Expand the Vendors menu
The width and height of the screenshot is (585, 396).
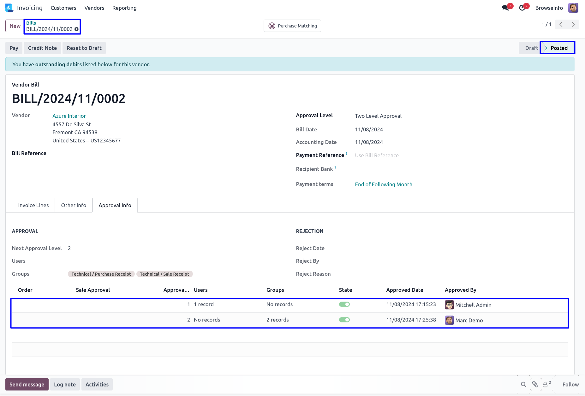point(94,8)
